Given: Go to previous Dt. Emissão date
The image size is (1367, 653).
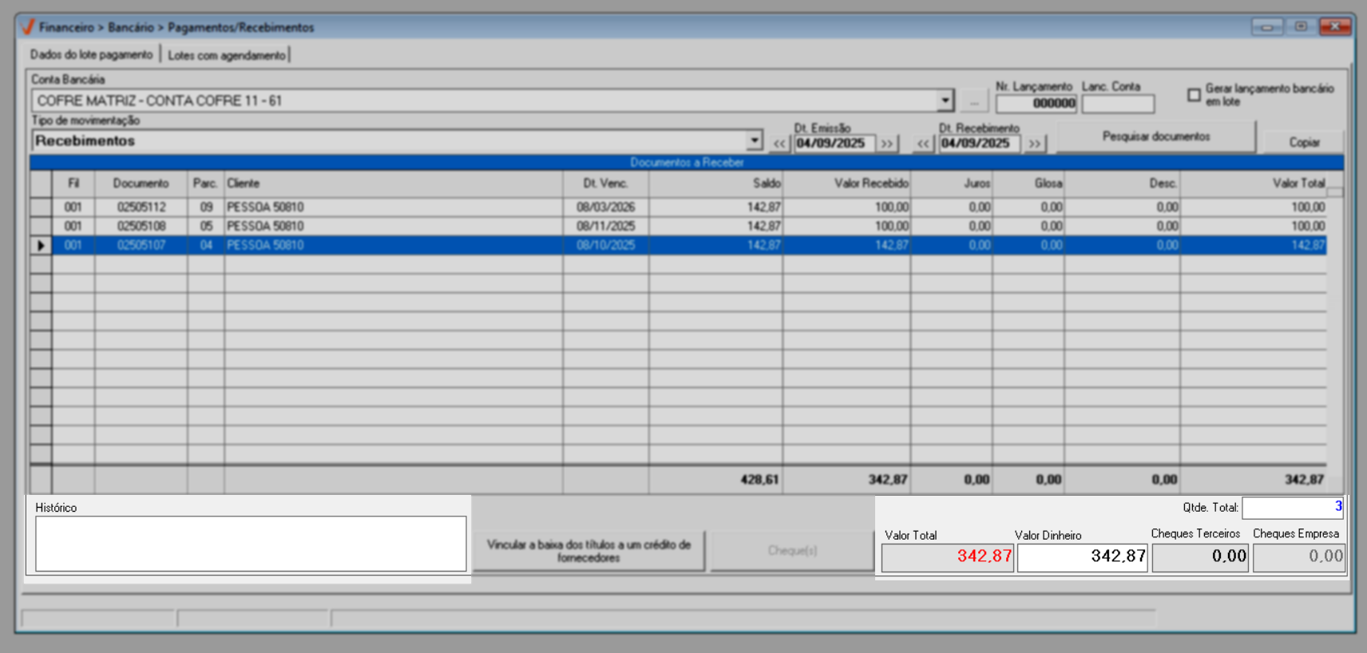Looking at the screenshot, I should point(779,144).
